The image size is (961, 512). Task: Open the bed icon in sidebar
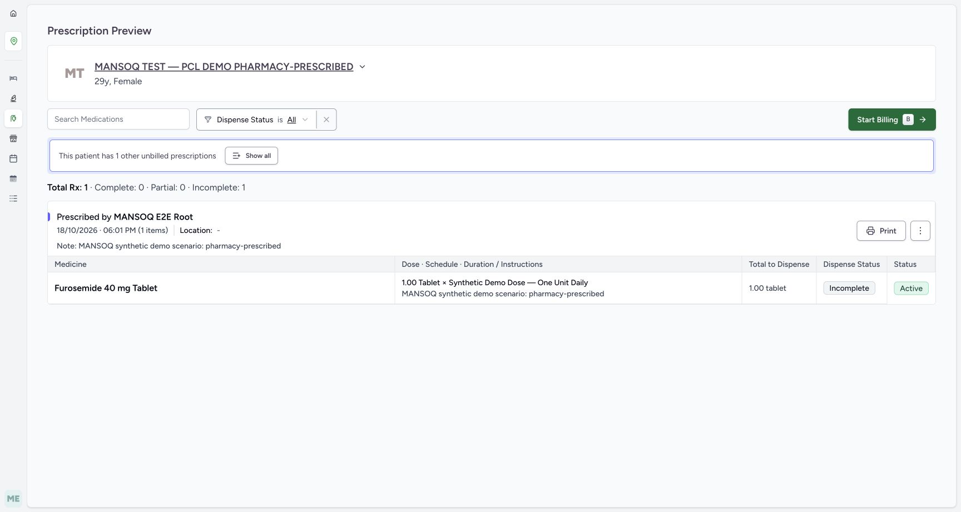[x=13, y=78]
